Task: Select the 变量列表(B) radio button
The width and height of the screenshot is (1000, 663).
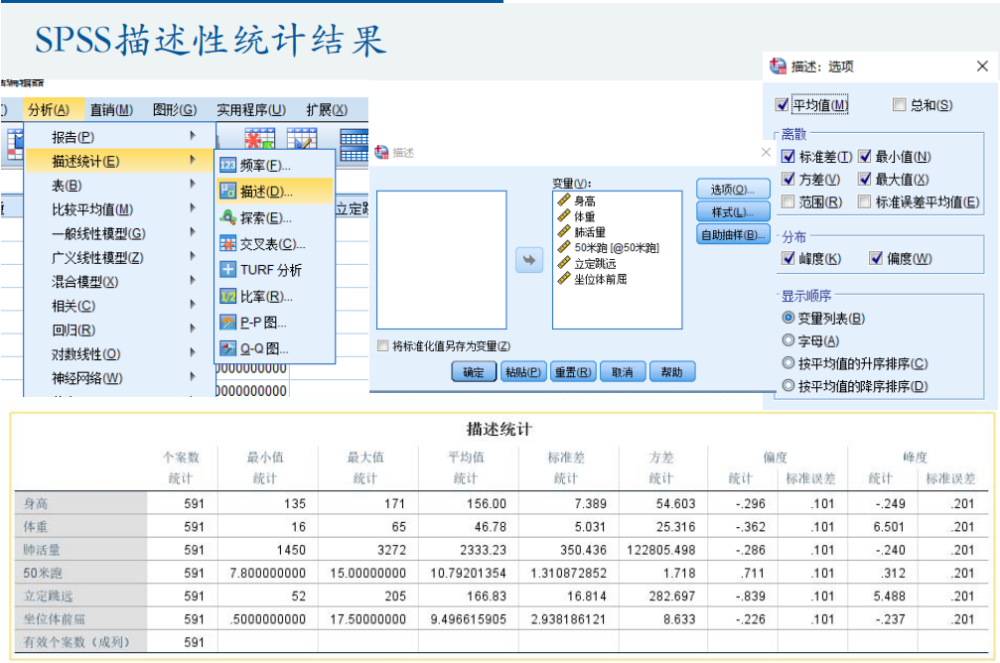Action: coord(788,318)
